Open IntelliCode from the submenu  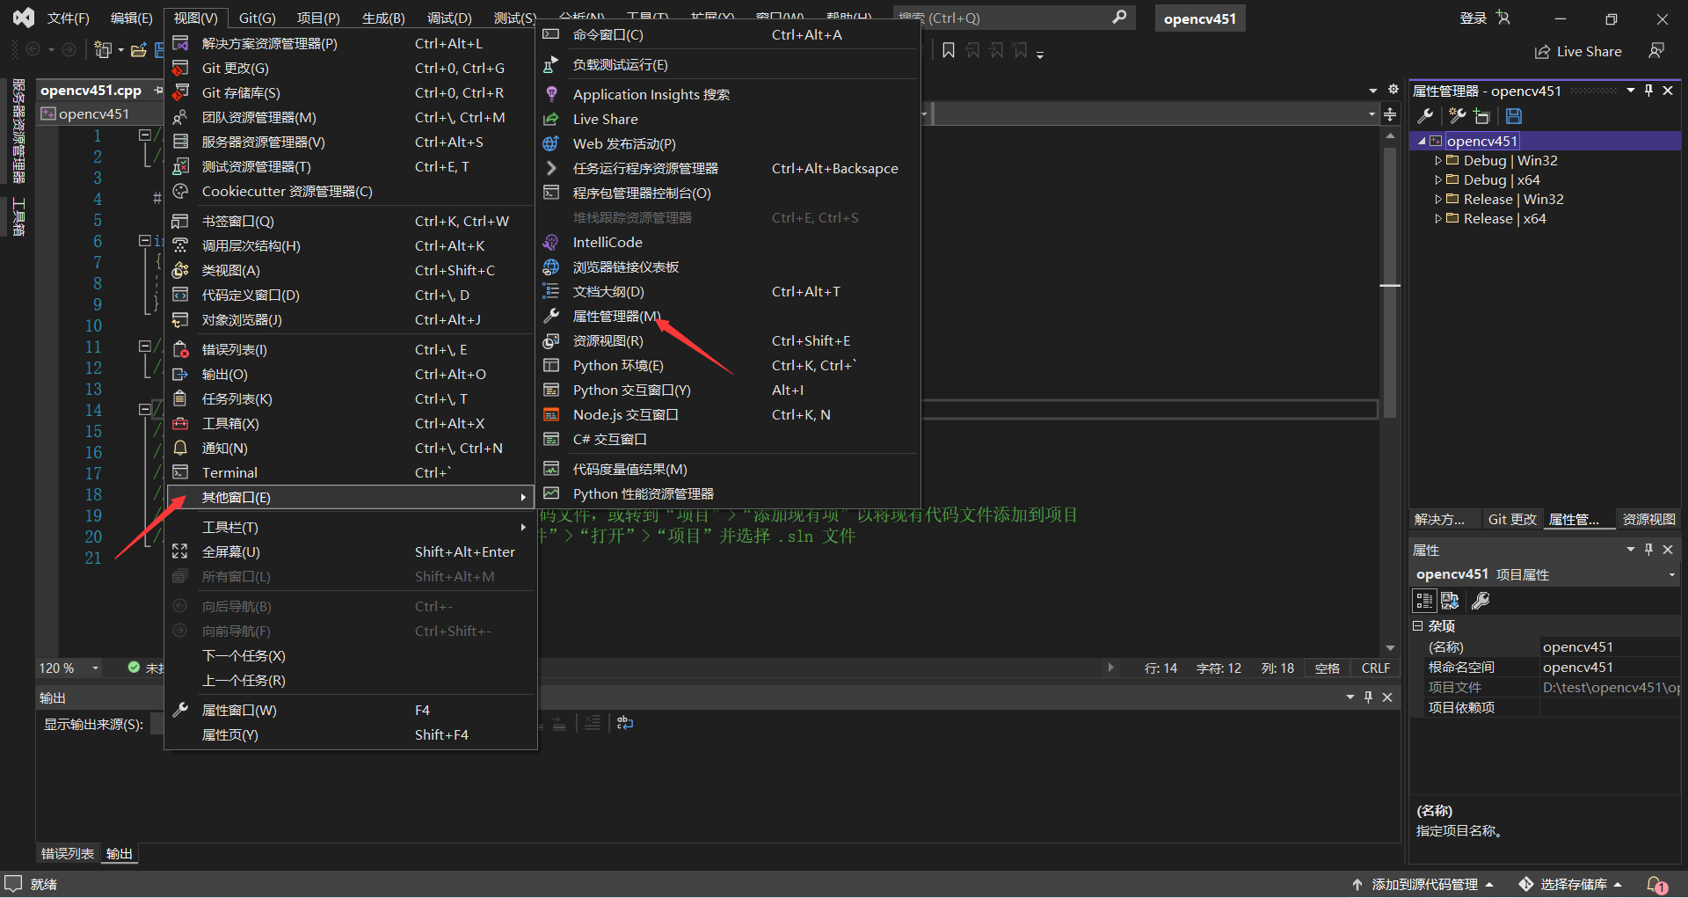tap(730, 243)
